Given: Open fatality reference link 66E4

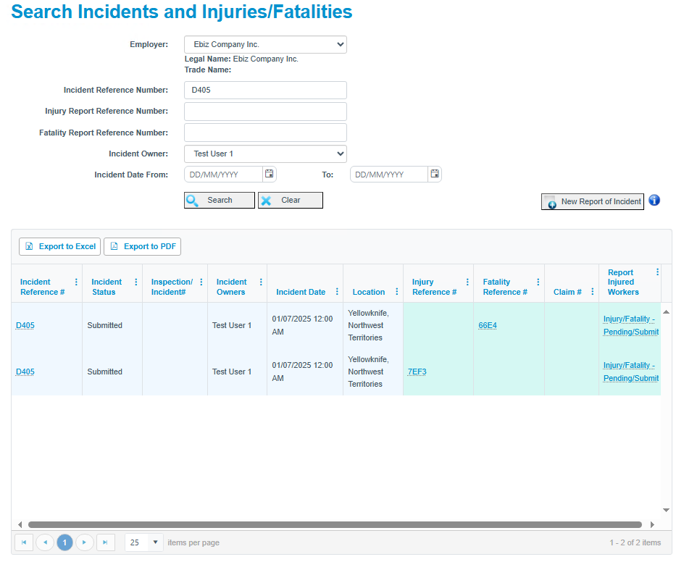Looking at the screenshot, I should pyautogui.click(x=487, y=325).
